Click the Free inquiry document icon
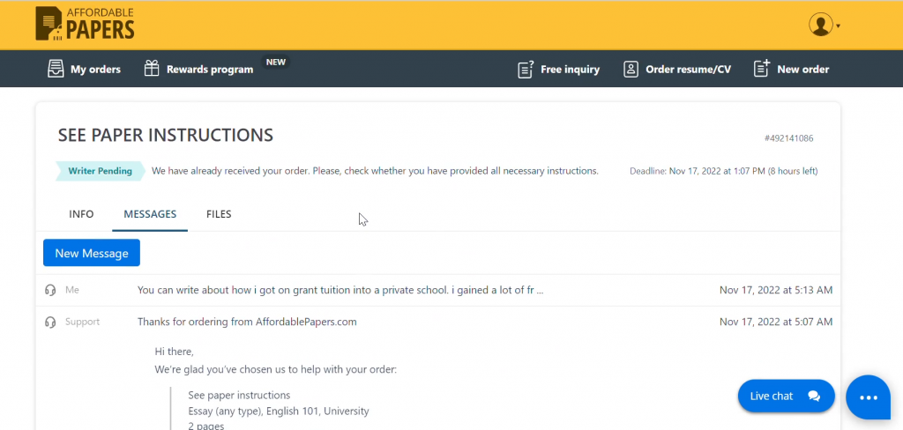 point(526,69)
